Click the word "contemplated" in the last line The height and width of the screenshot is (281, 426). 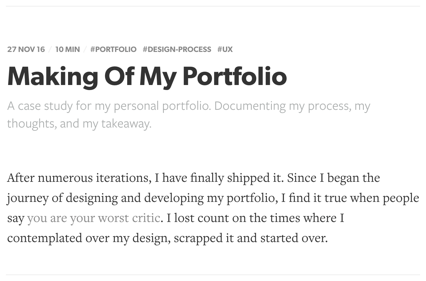tap(45, 238)
